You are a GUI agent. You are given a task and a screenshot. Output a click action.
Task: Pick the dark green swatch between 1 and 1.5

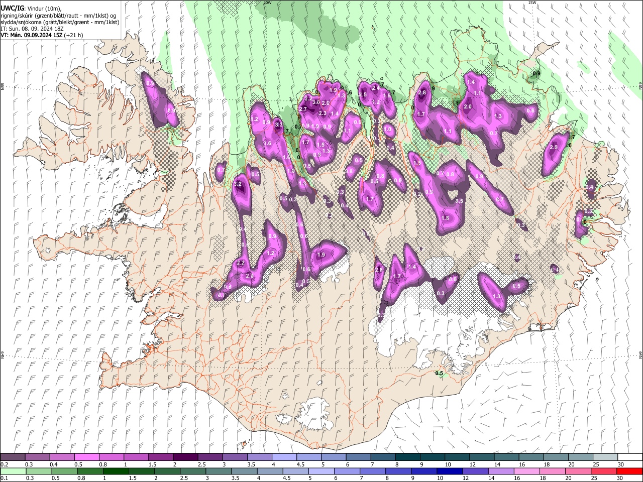116,471
